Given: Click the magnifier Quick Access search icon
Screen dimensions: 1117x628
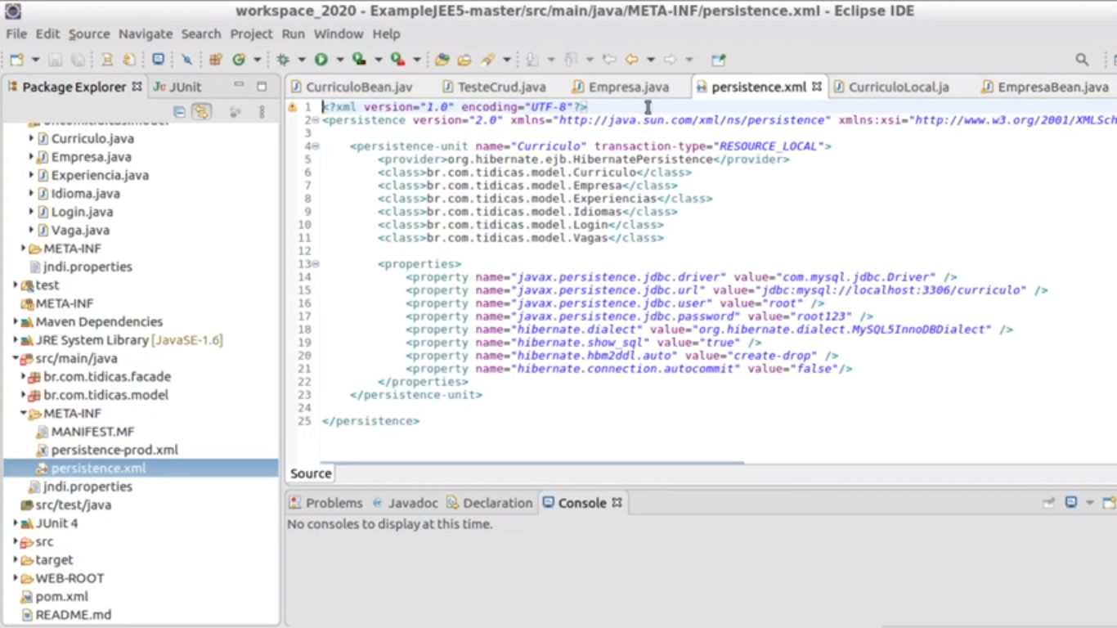Looking at the screenshot, I should tap(1082, 60).
